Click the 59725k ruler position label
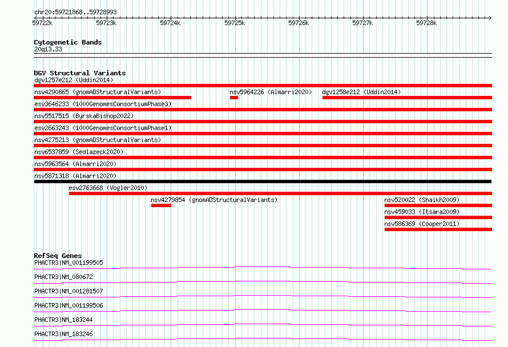 click(235, 23)
